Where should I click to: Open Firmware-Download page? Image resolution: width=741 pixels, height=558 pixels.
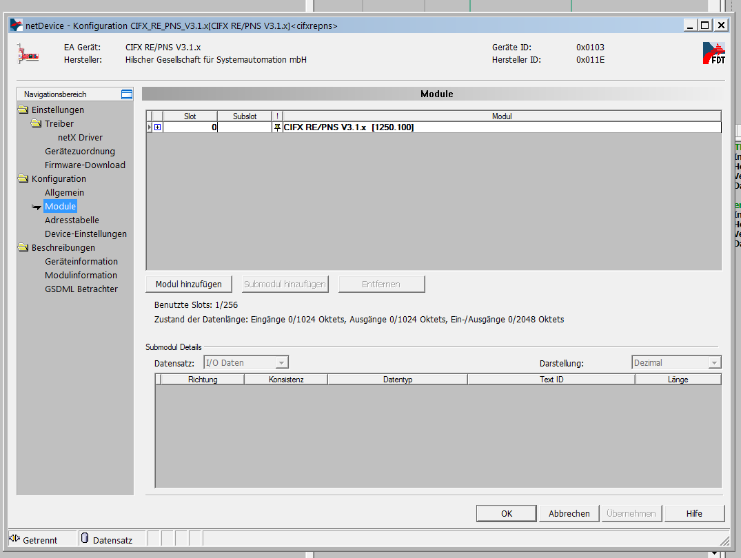(85, 165)
